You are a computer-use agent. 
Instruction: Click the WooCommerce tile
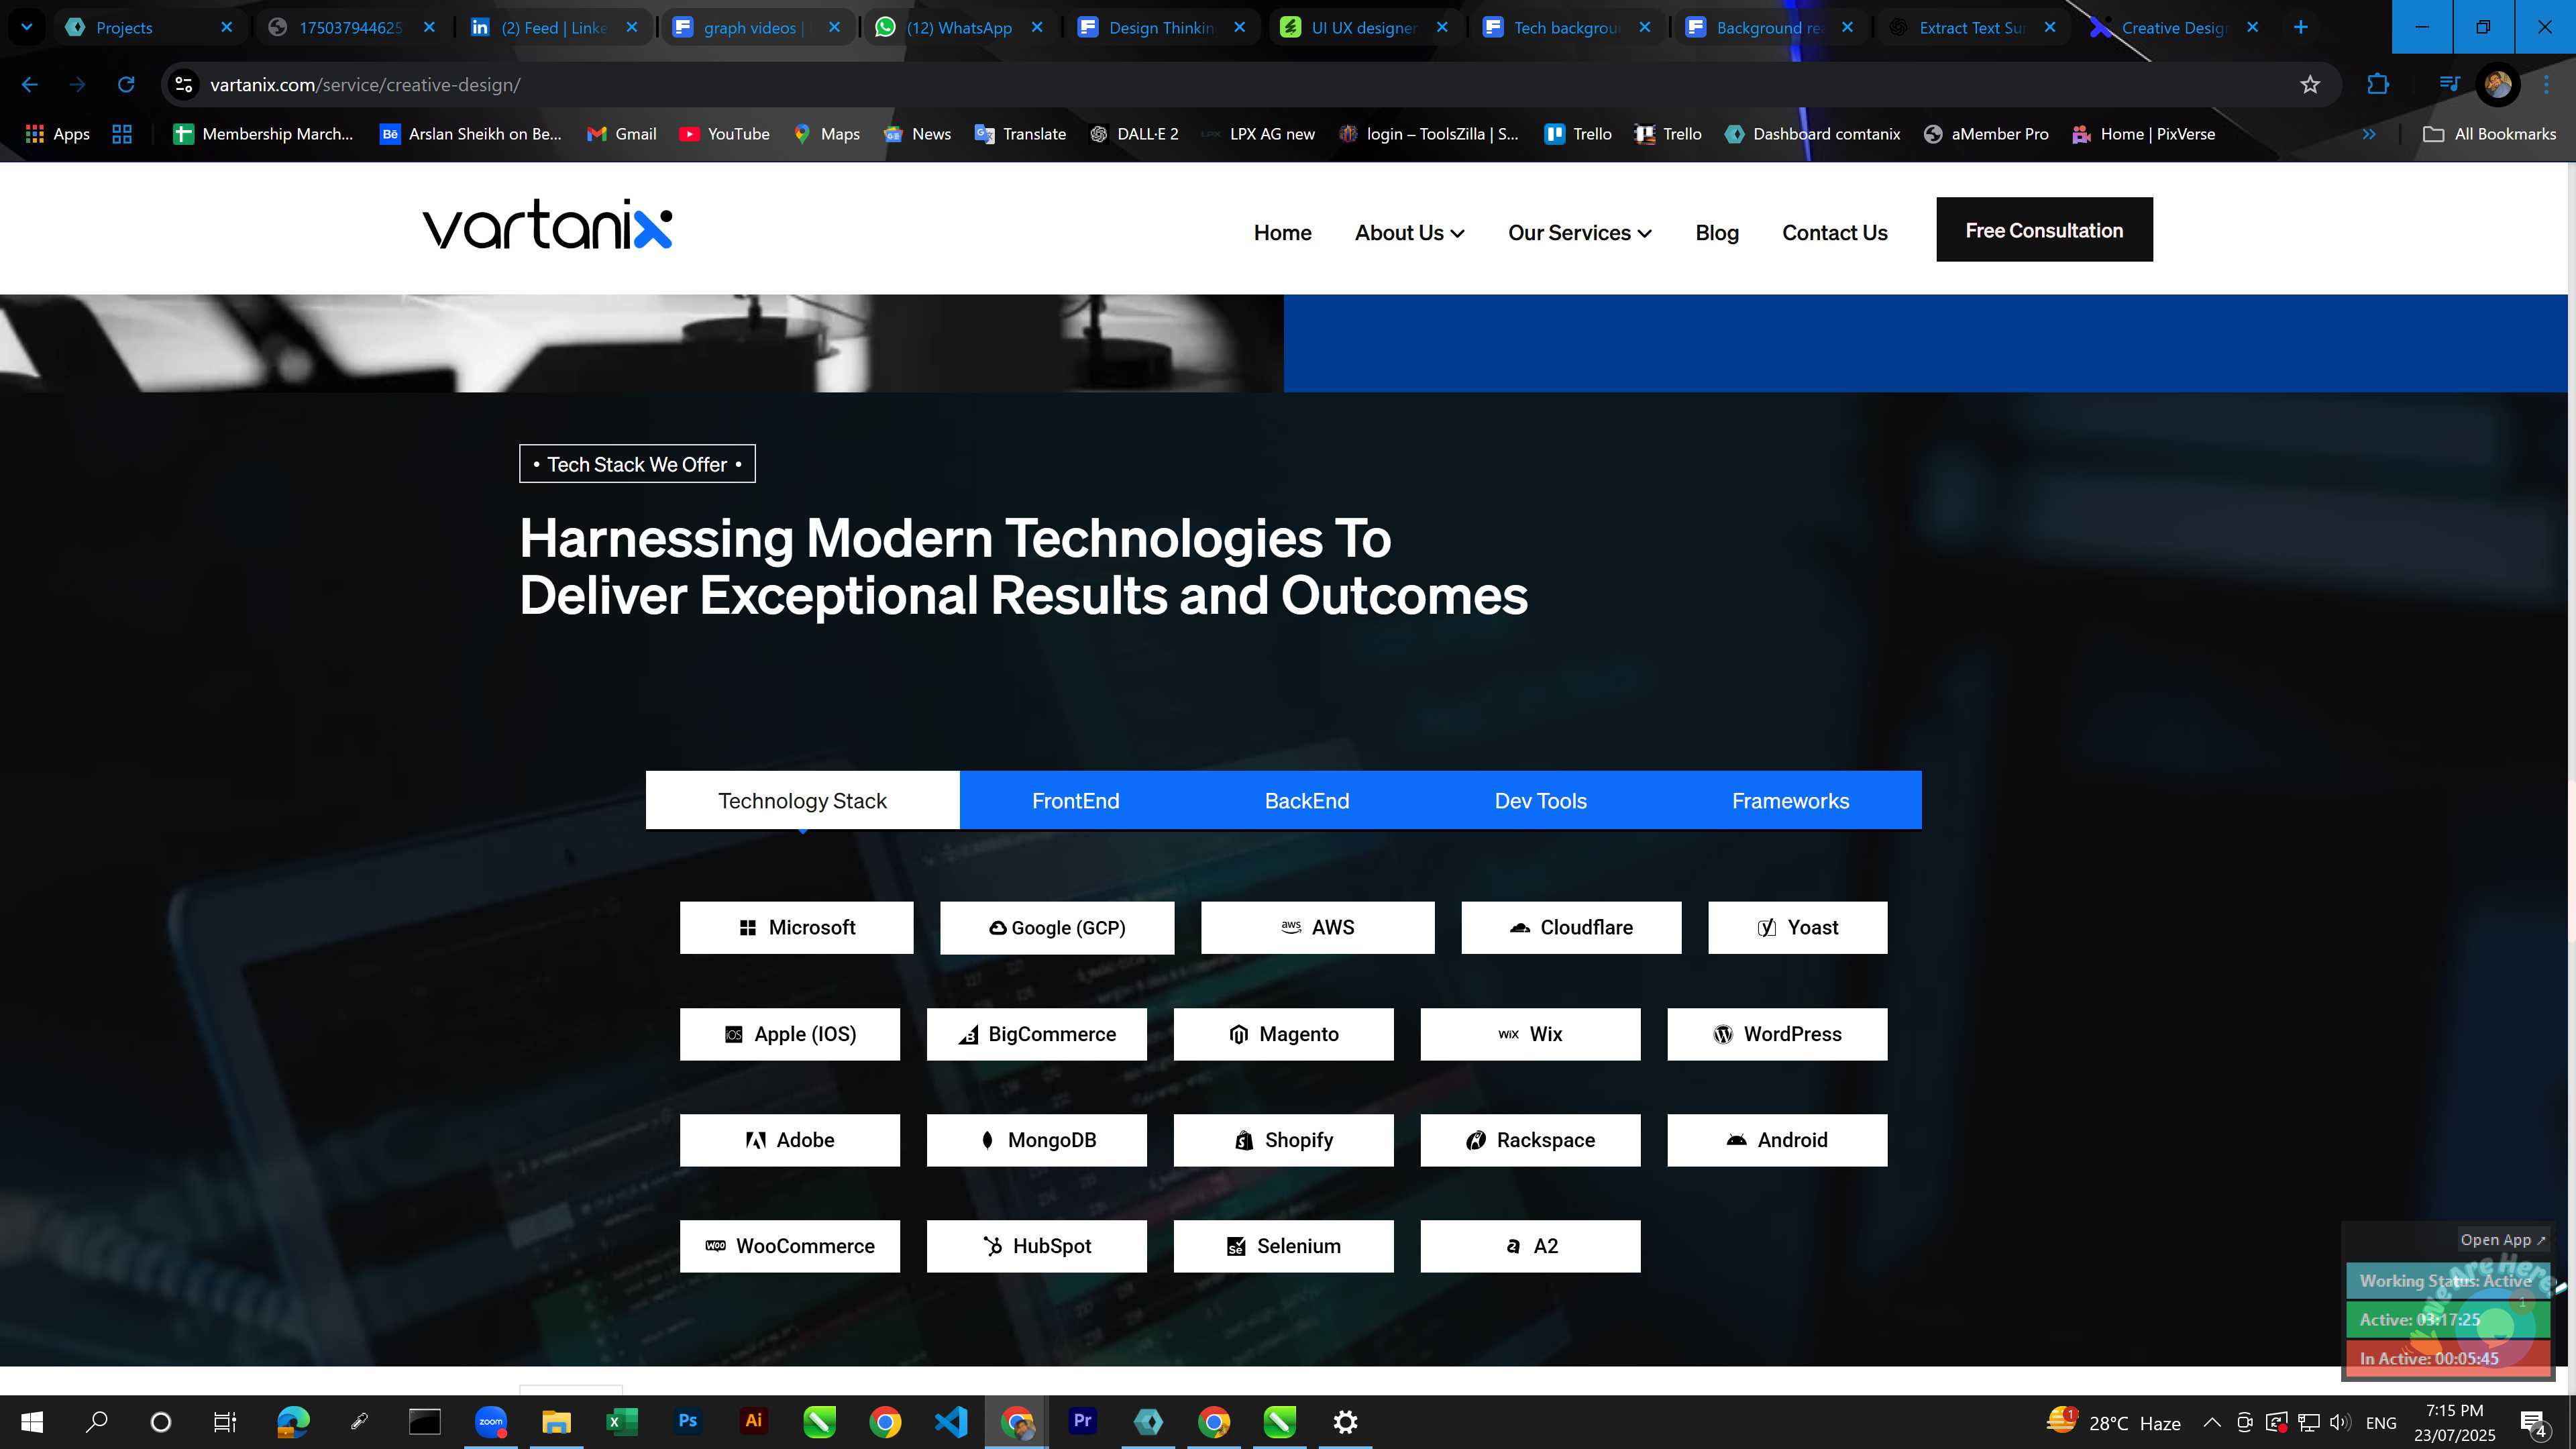pyautogui.click(x=789, y=1246)
